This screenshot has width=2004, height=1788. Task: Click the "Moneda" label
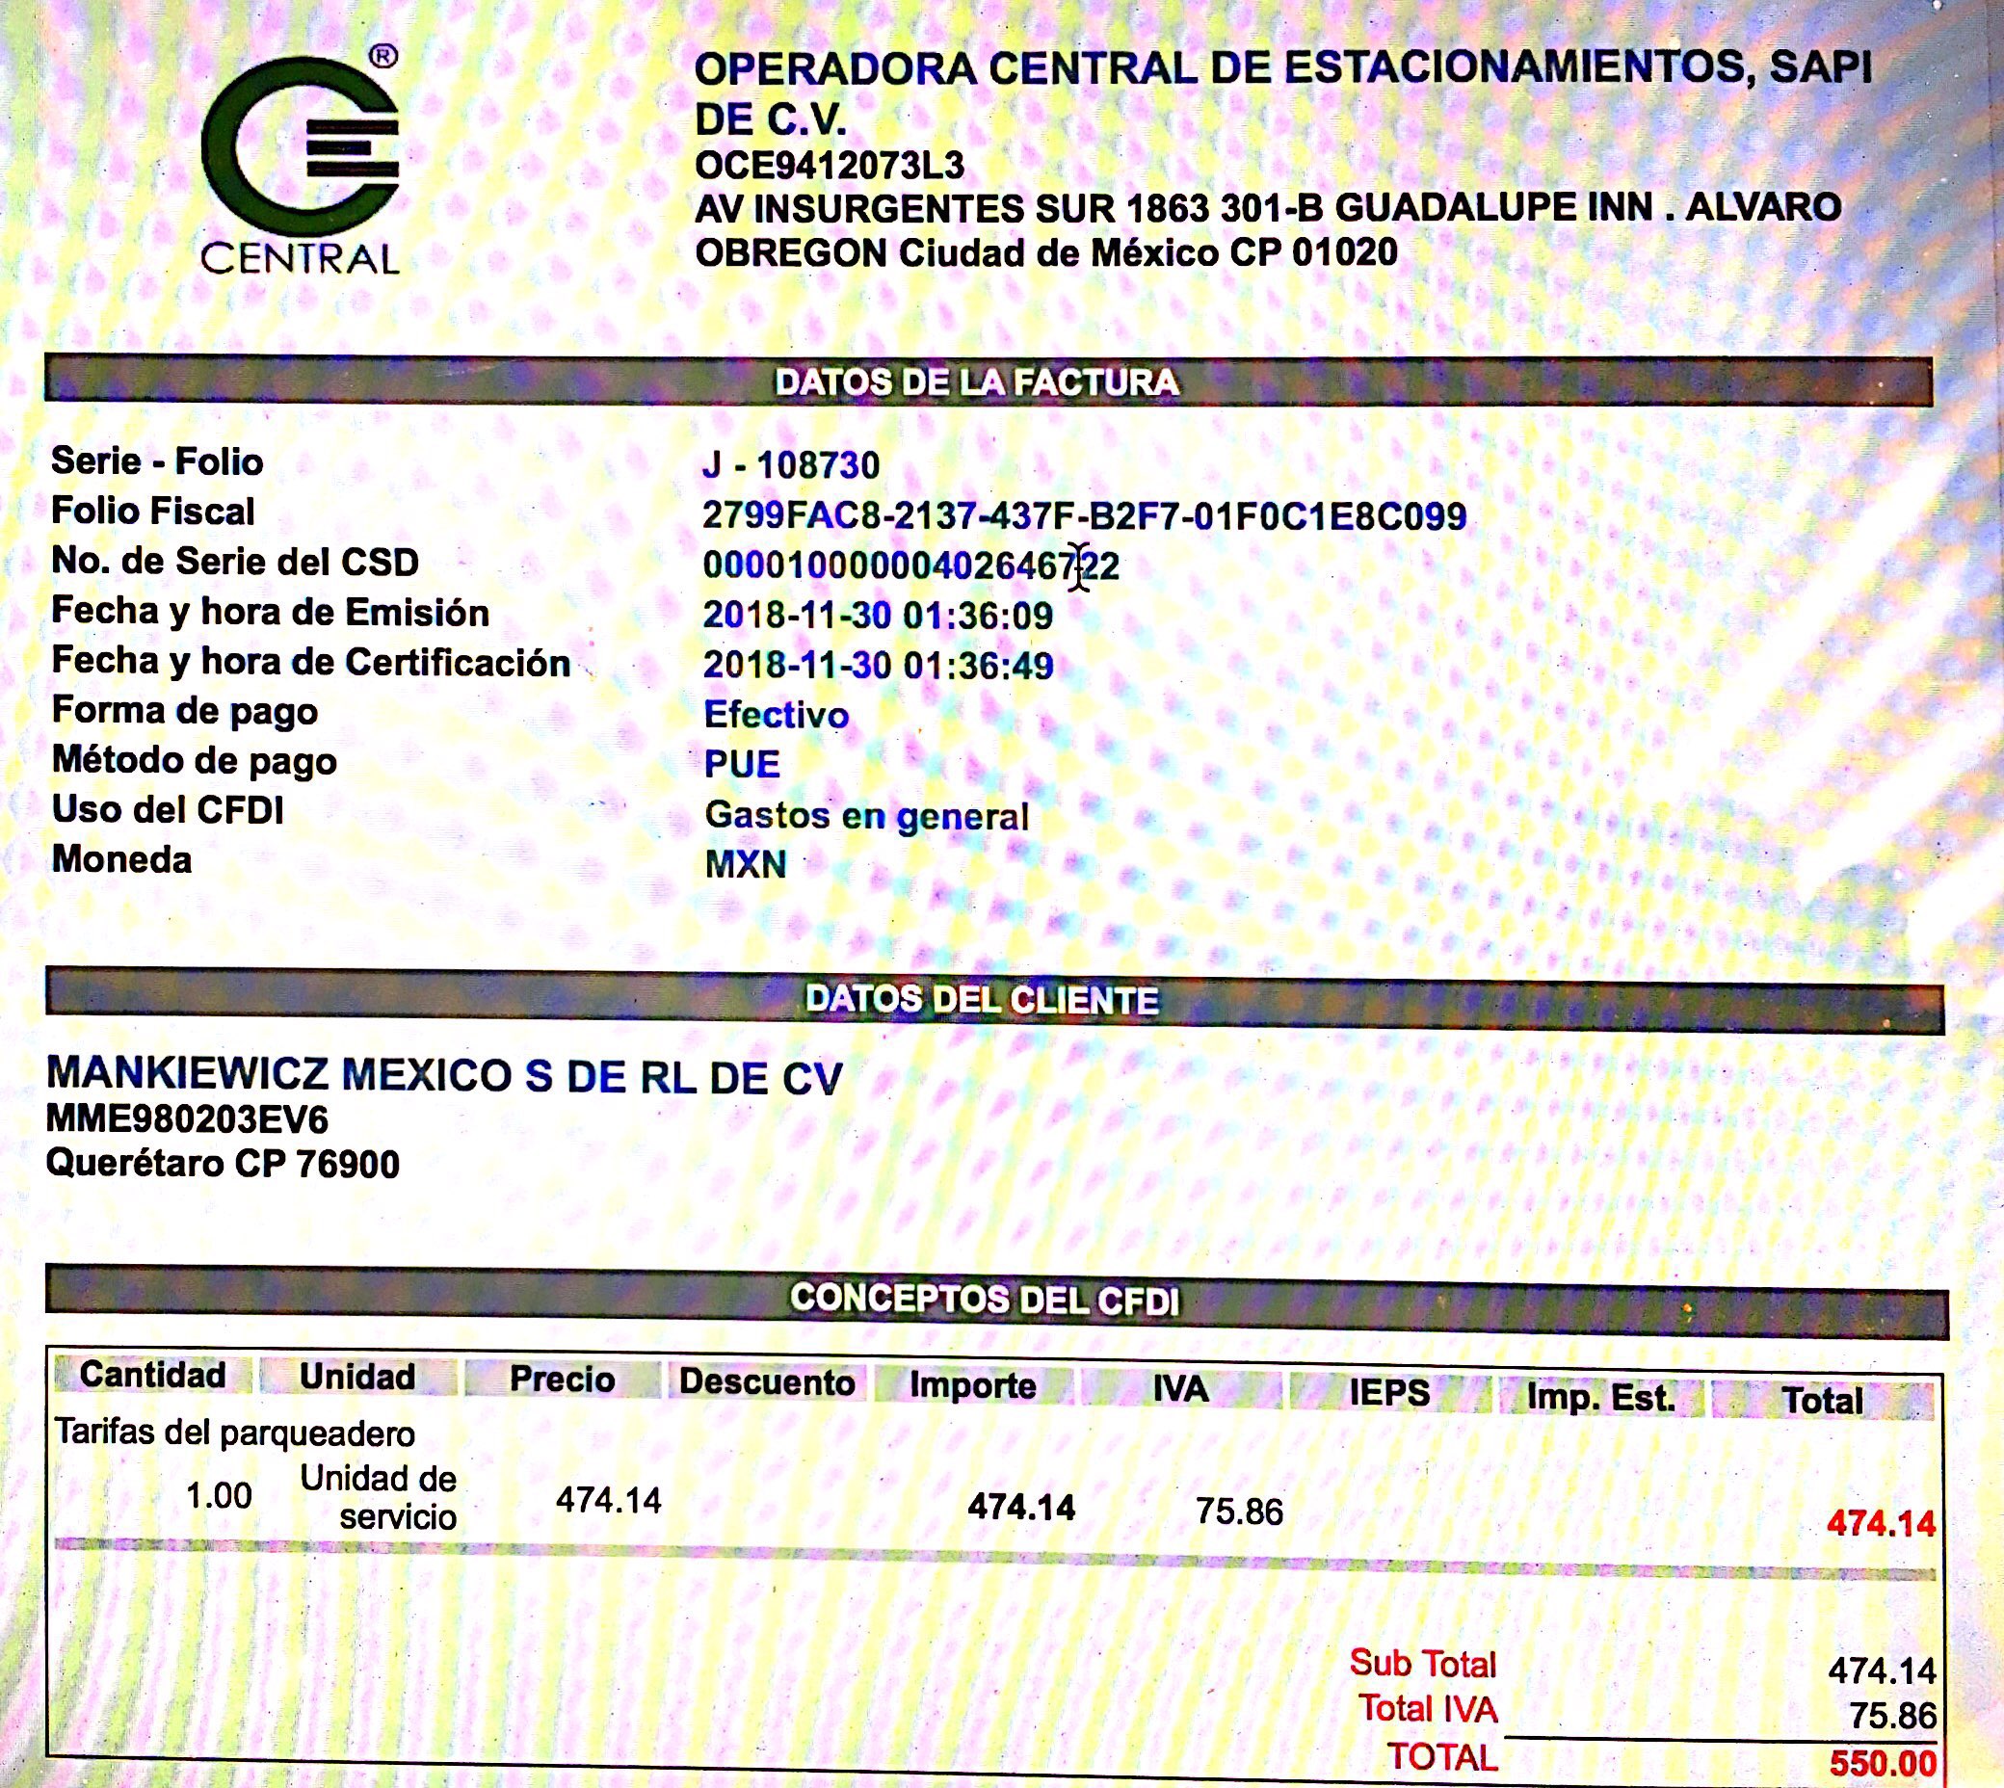coord(121,859)
